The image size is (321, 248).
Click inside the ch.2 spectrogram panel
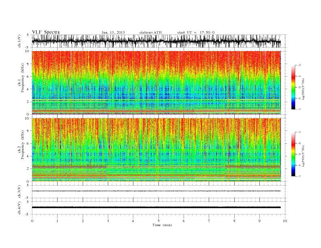[x=156, y=150]
